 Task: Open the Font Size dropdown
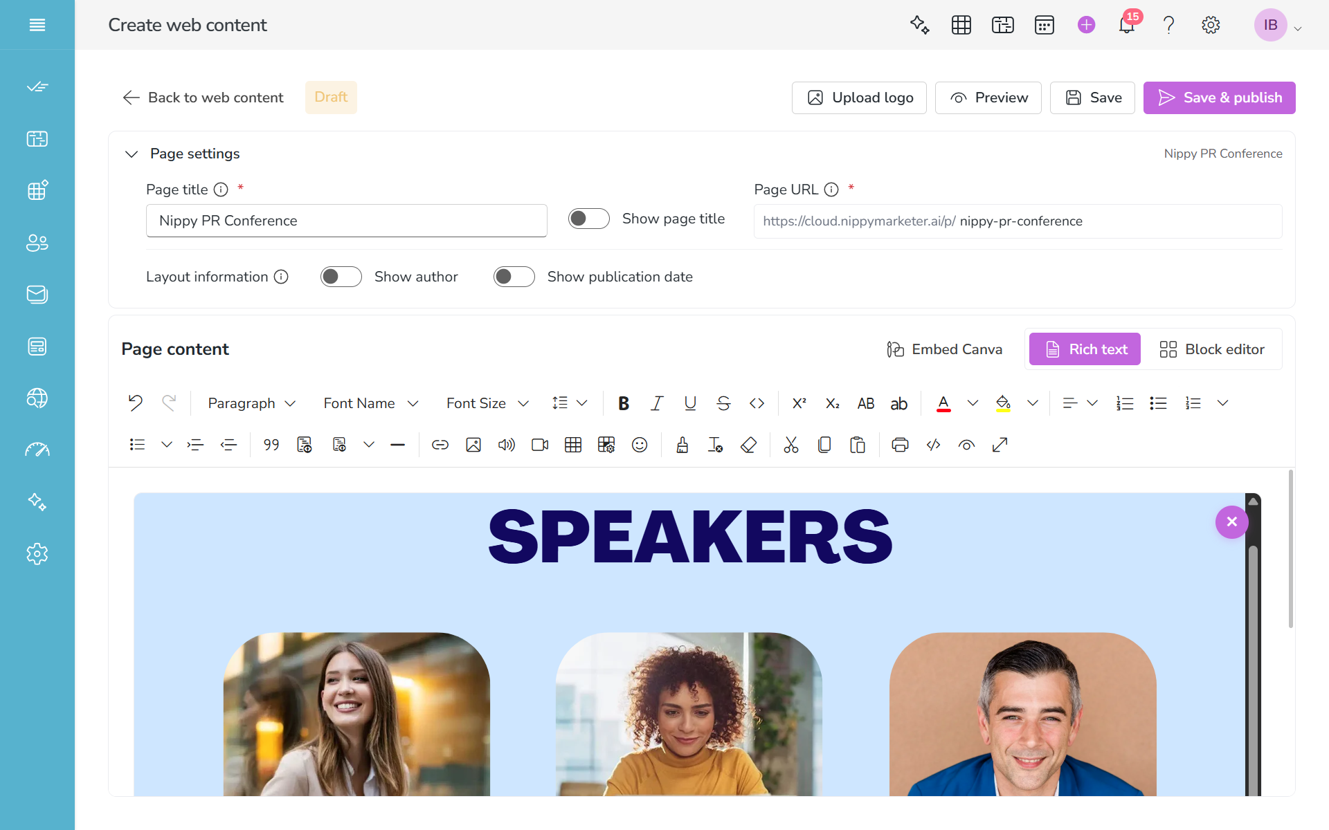(x=487, y=403)
